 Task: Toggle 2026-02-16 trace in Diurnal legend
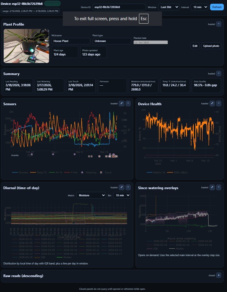pos(22,235)
